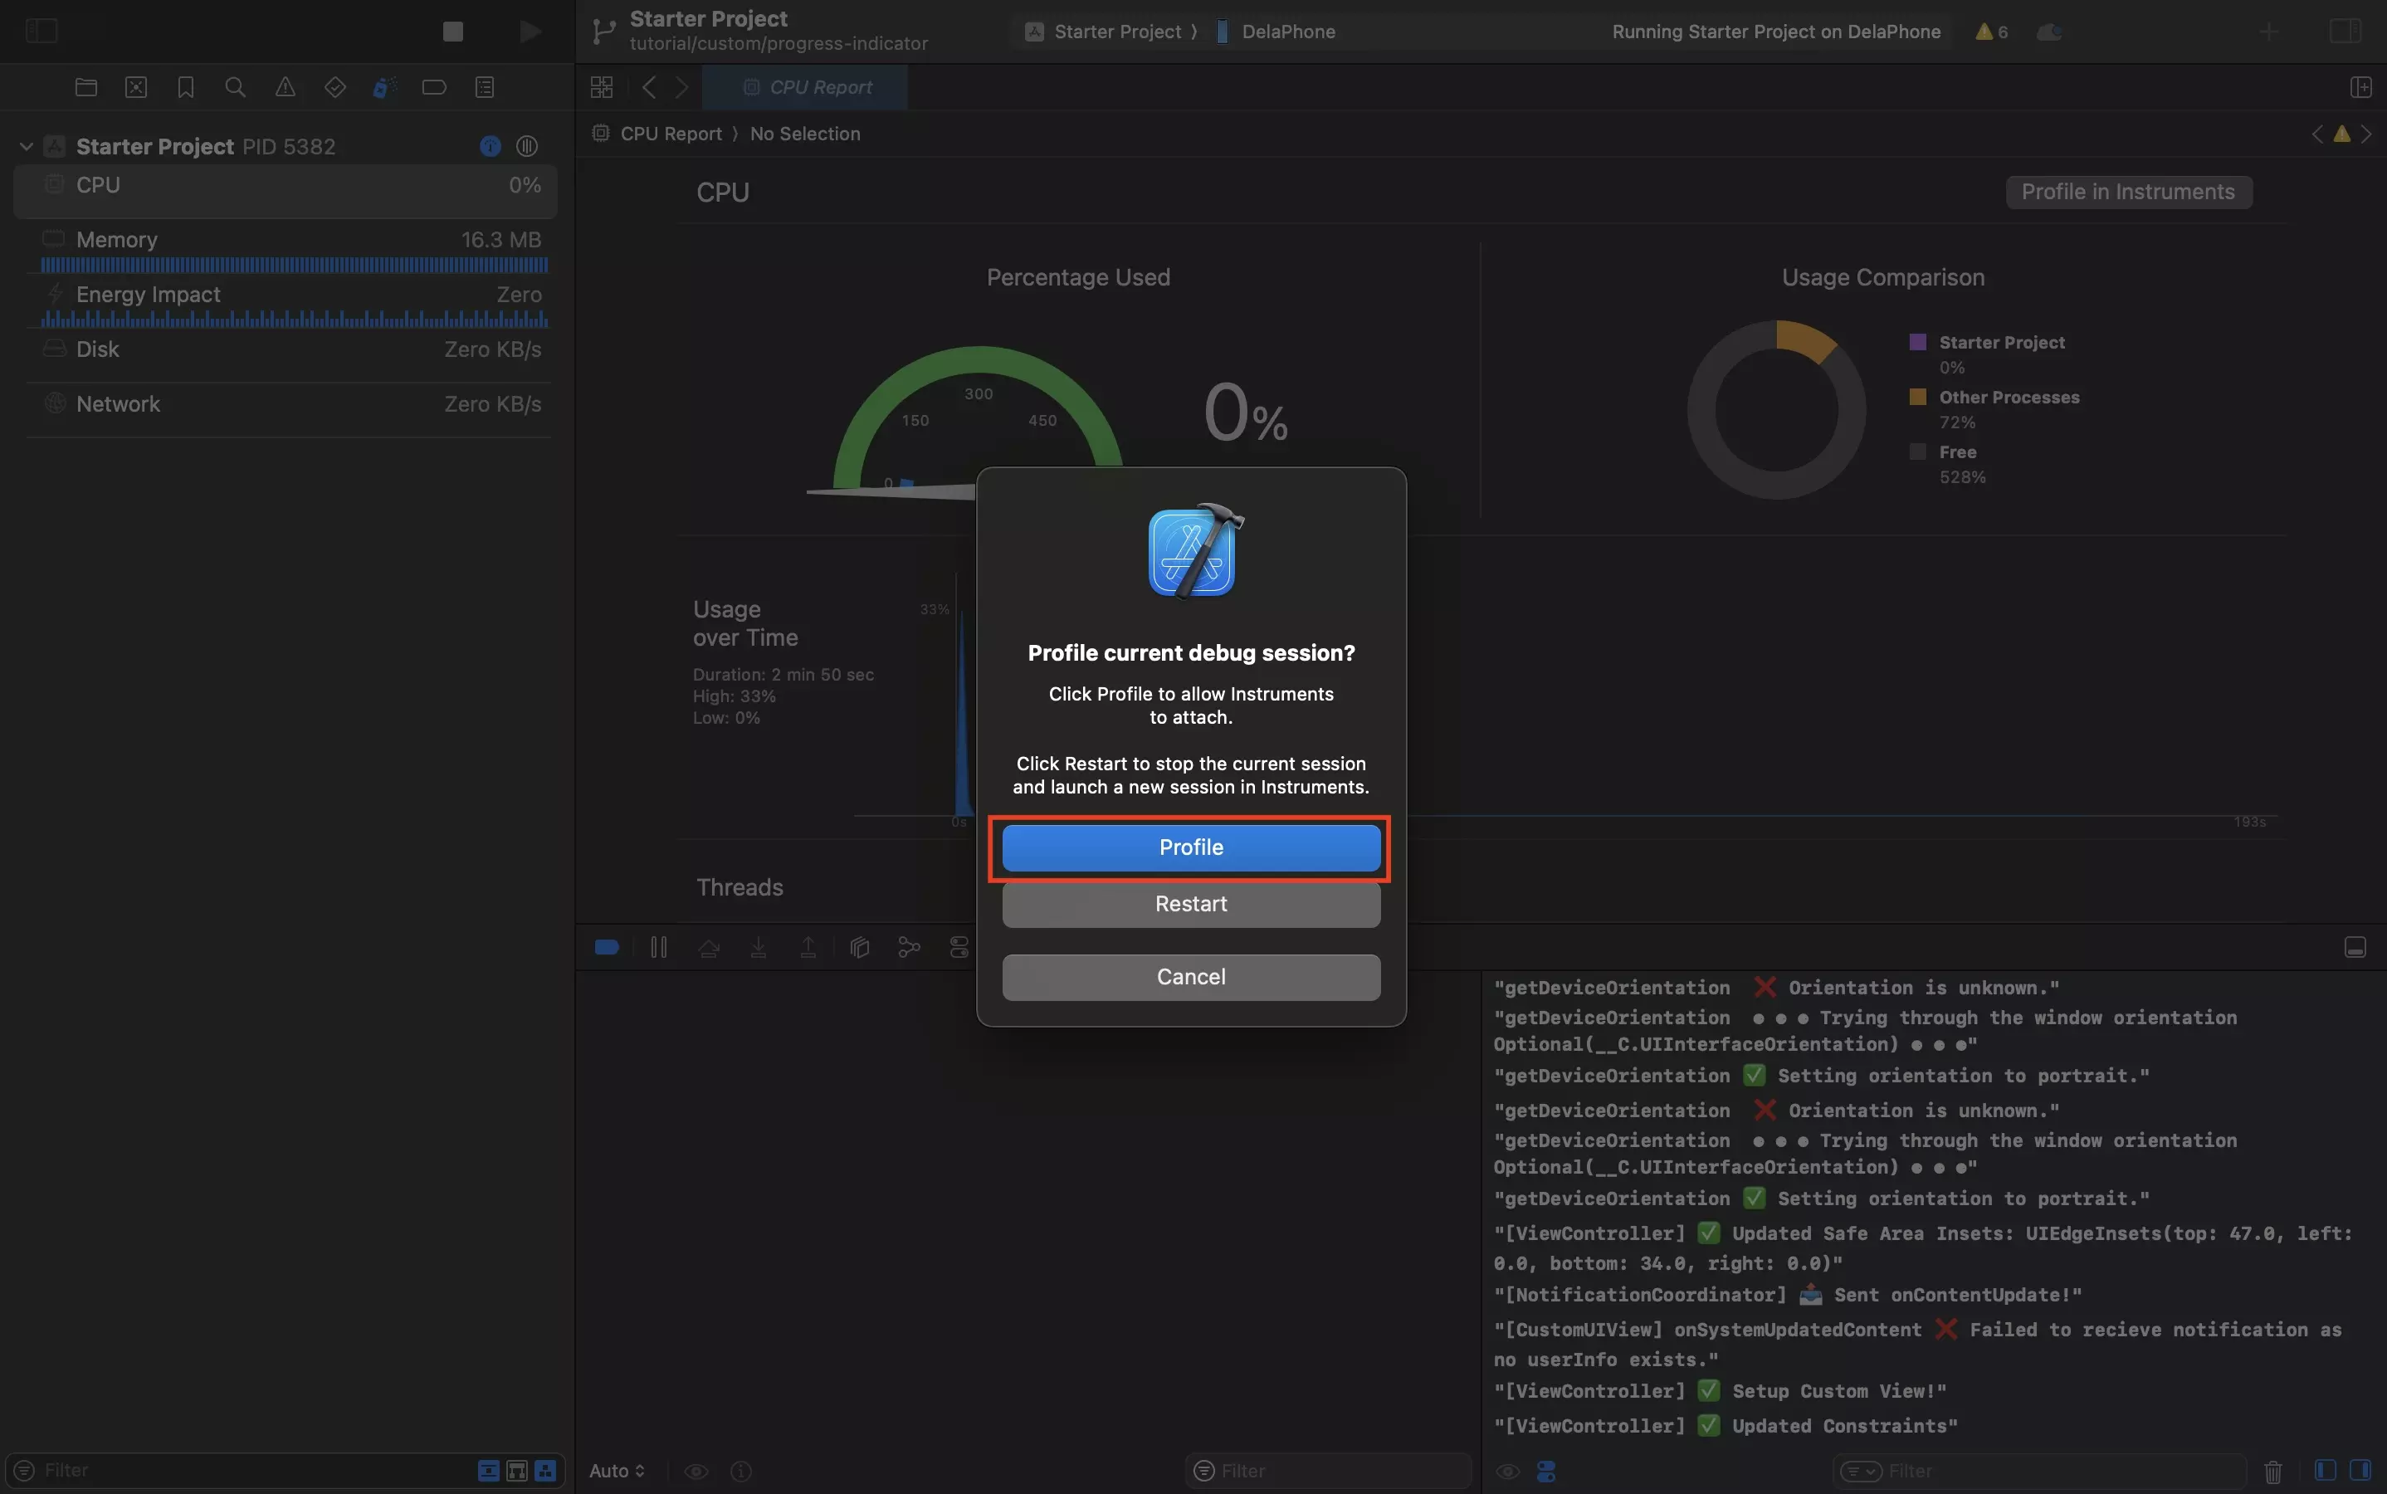The height and width of the screenshot is (1494, 2387).
Task: Cancel the profile debug session dialog
Action: coord(1190,976)
